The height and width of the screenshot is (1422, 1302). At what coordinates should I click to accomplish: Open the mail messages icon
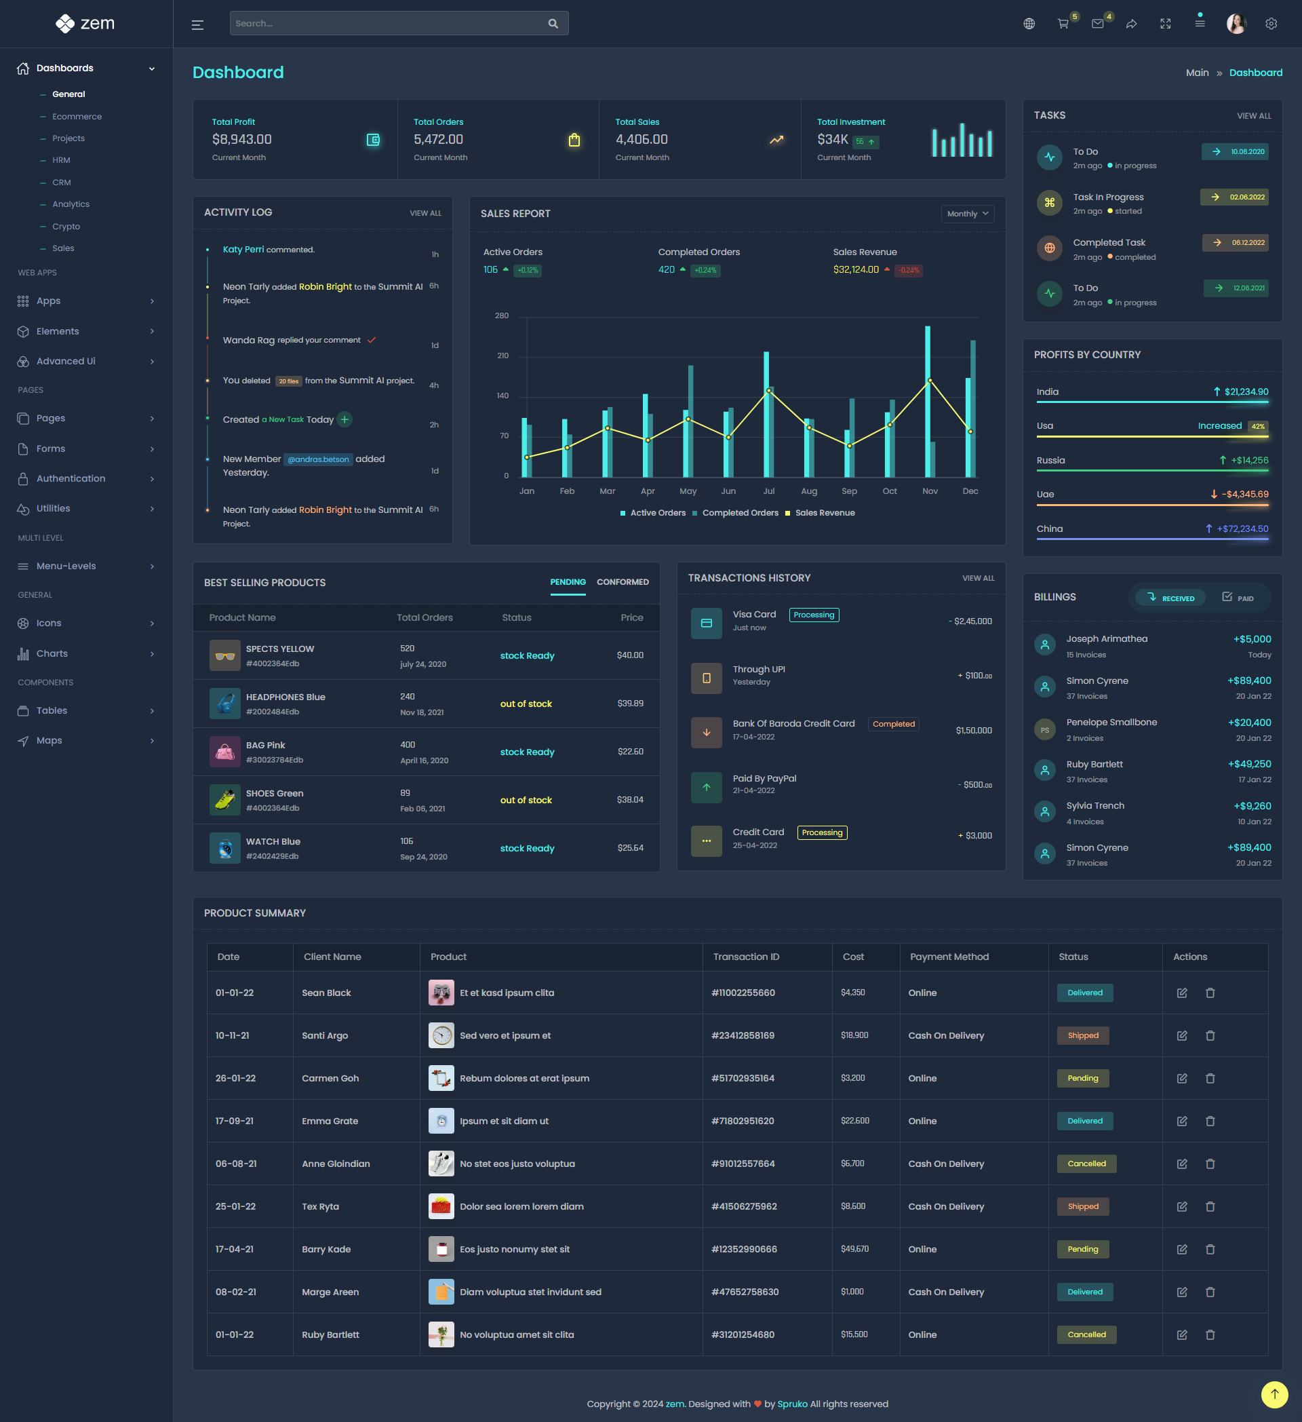coord(1098,24)
